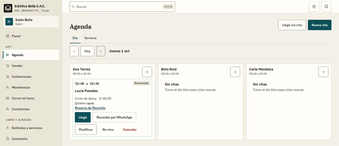Screen dimensions: 339x146
Task: Click Corte de dama · S/ 40.00 text
Action: click(93, 99)
